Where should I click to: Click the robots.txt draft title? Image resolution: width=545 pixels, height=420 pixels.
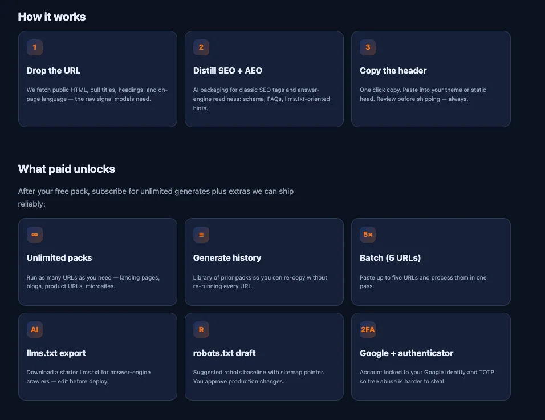(x=224, y=353)
